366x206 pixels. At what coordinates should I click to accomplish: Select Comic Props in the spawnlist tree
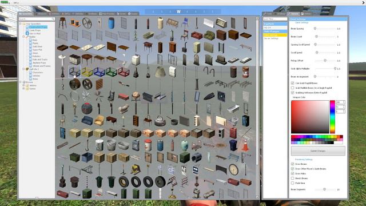[35, 30]
